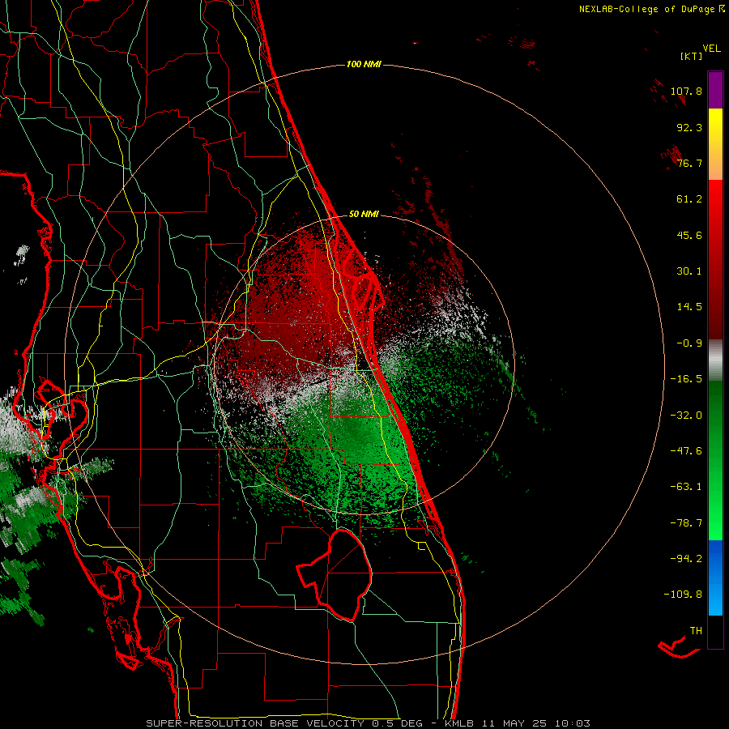
Task: Click the [KT] units label
Action: coord(691,57)
